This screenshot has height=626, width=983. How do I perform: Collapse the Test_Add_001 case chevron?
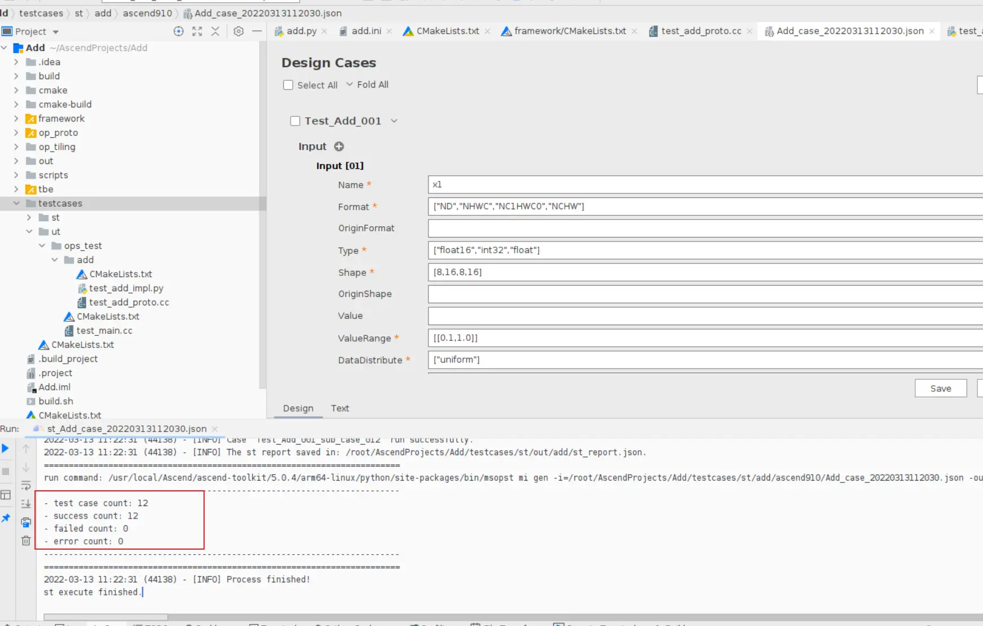pos(394,121)
